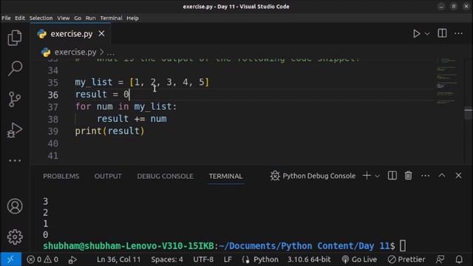The width and height of the screenshot is (473, 266).
Task: Open notifications bell icon
Action: pos(459,259)
